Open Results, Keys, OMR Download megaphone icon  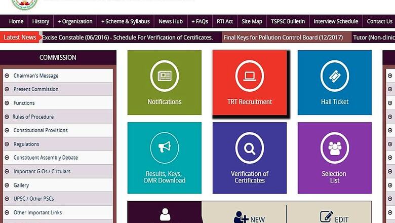164,147
